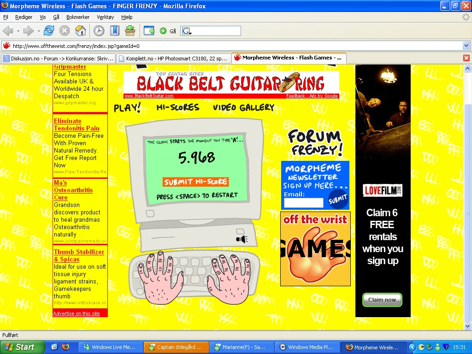Expand the Back history dropdown arrow

click(18, 31)
